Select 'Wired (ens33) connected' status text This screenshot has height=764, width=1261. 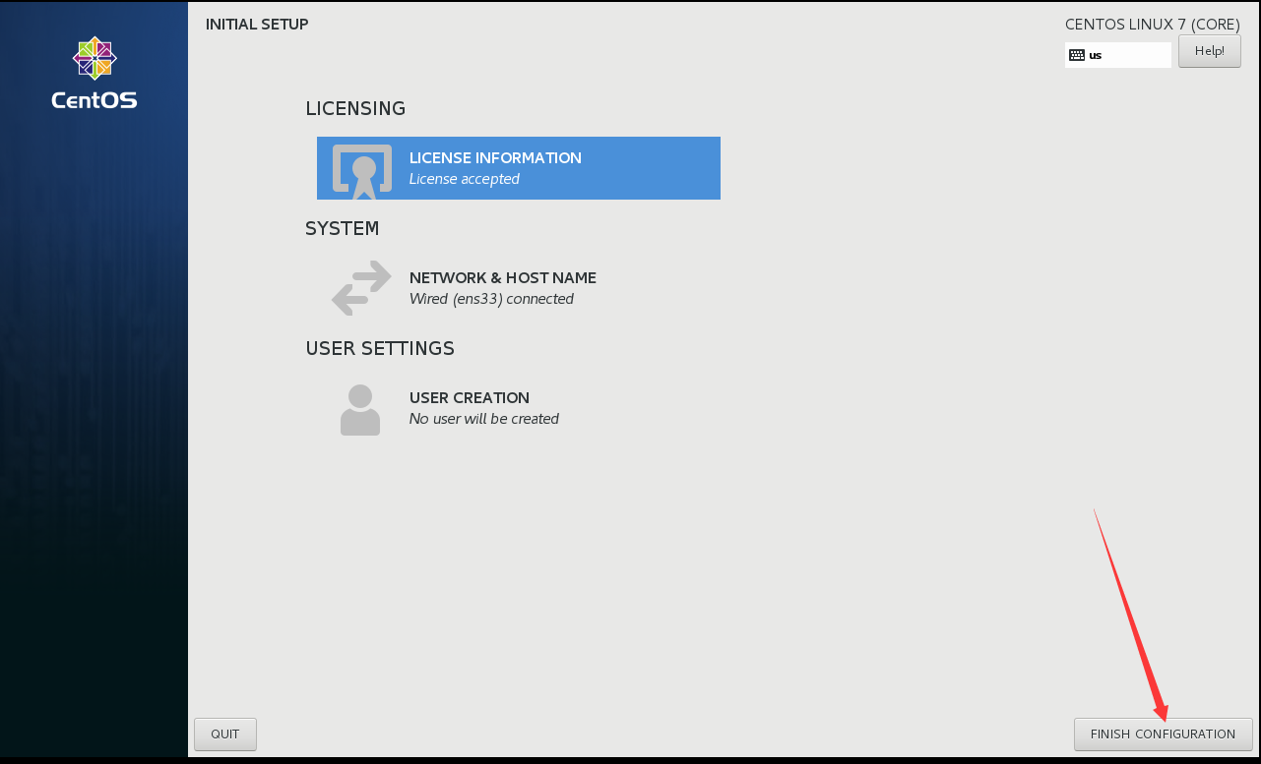491,299
